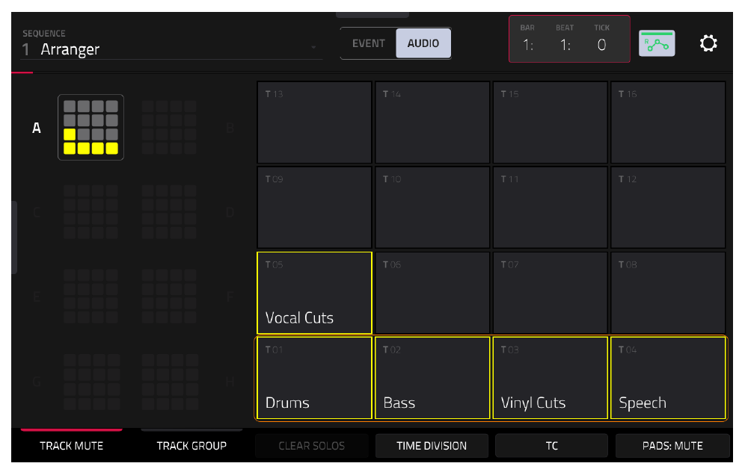Select the BAR value in time counter
The width and height of the screenshot is (745, 475).
point(527,45)
